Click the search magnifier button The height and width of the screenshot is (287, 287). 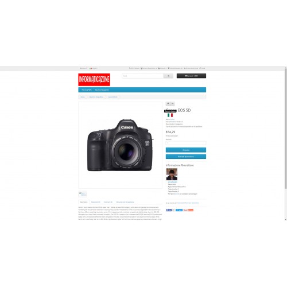pyautogui.click(x=168, y=76)
